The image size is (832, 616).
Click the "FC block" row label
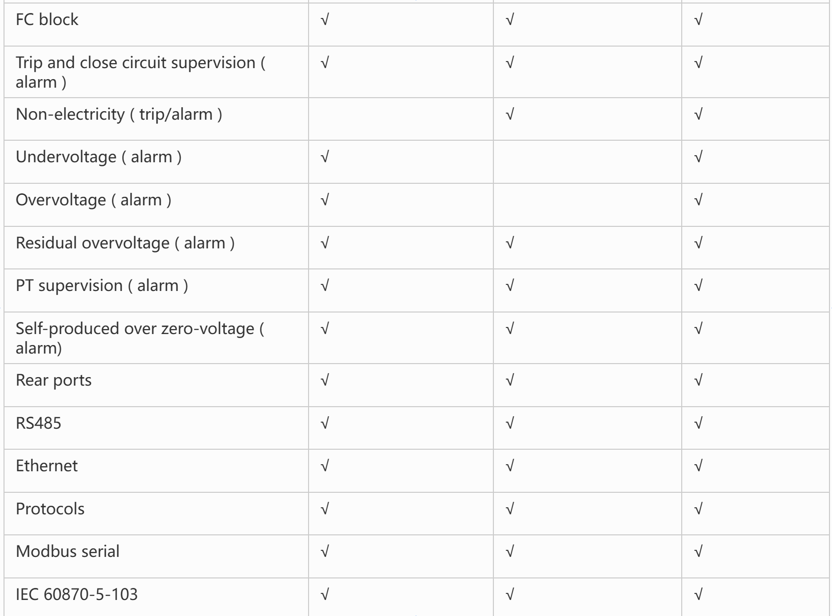pyautogui.click(x=47, y=20)
